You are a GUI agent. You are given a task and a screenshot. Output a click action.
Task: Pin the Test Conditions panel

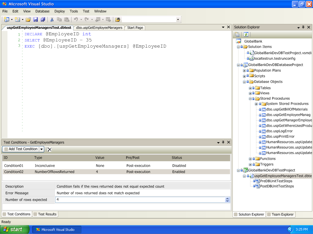click(x=223, y=142)
